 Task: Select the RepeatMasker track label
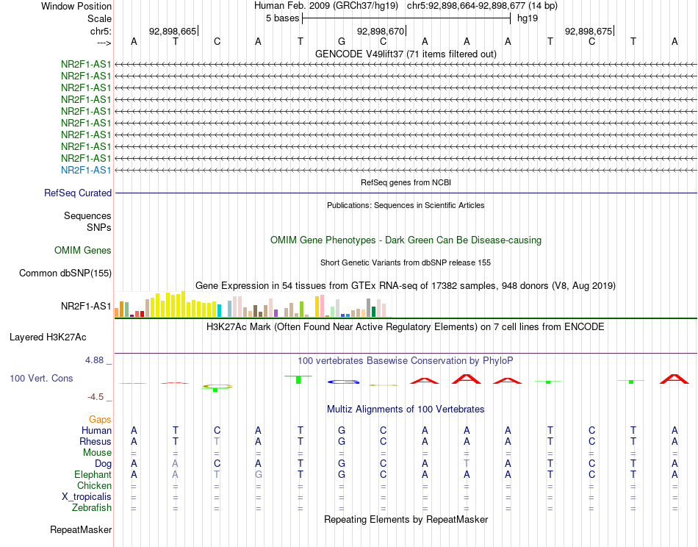point(81,529)
